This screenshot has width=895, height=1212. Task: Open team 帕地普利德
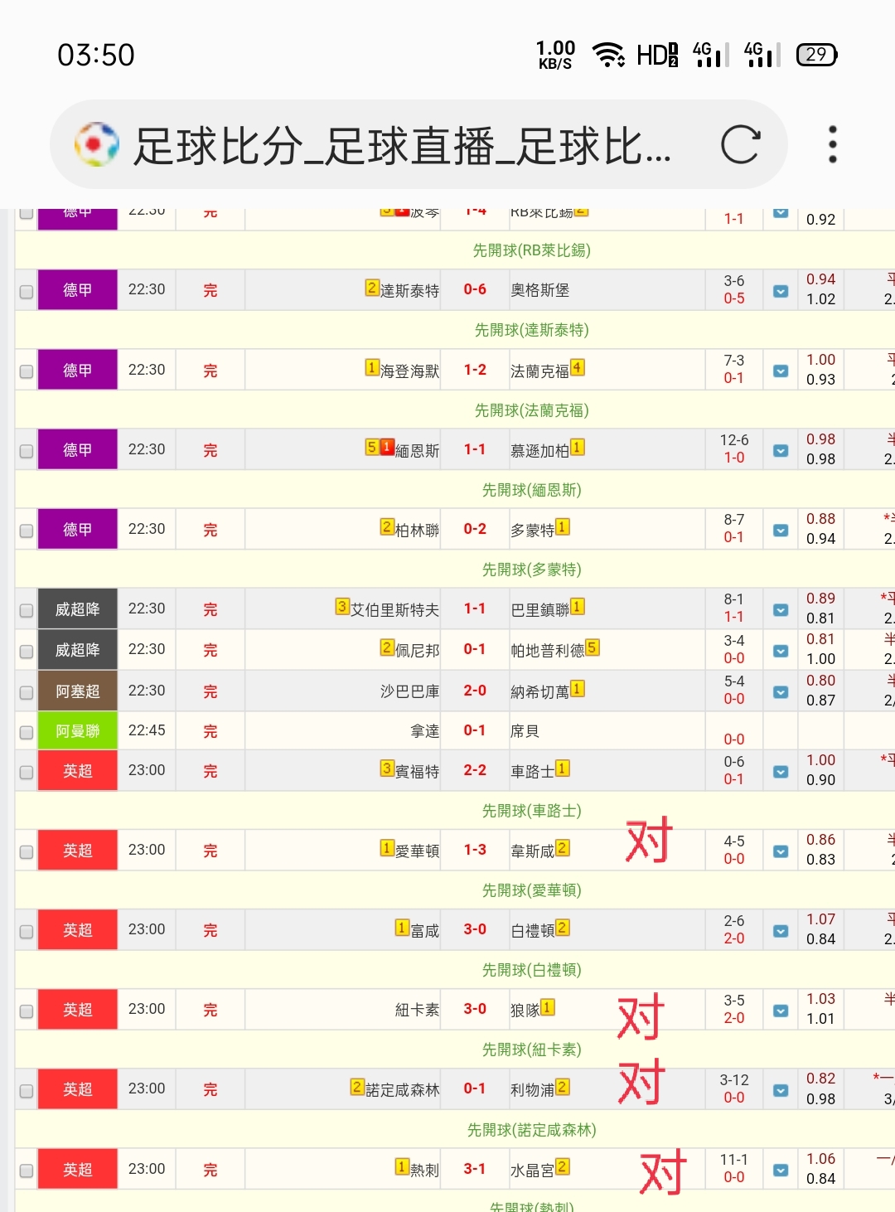coord(548,651)
